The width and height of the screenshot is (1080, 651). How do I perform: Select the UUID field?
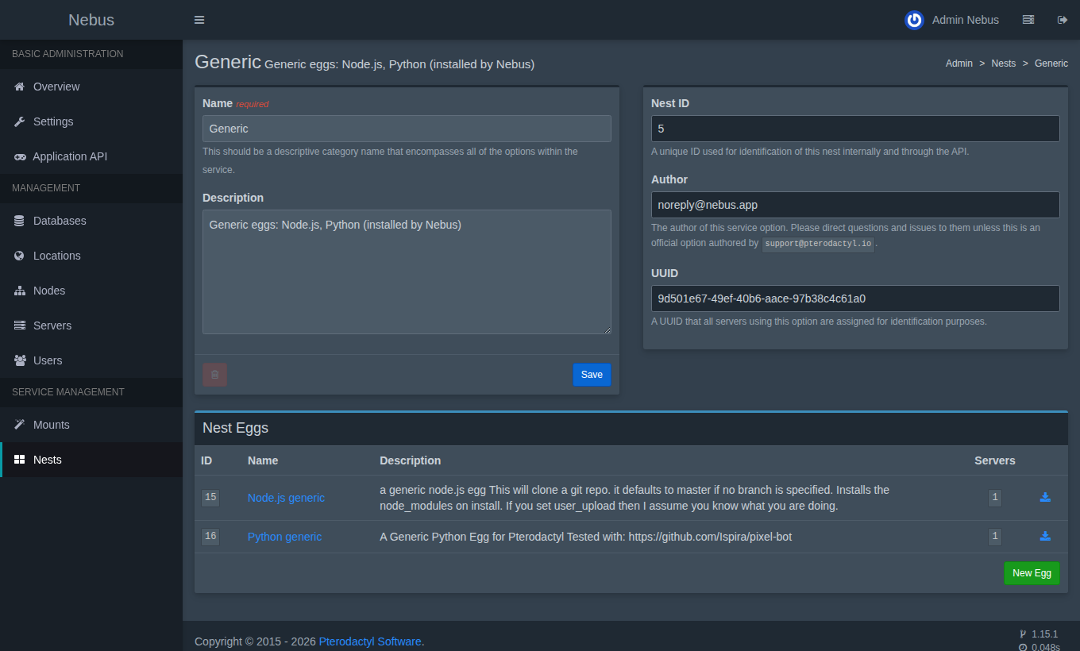[855, 299]
